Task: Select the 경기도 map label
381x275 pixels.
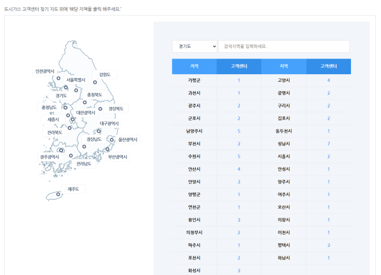Action: [x=61, y=96]
